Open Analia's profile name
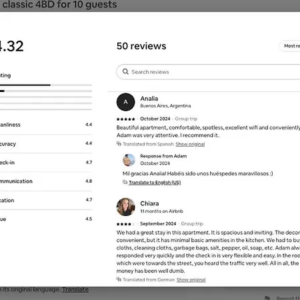 (149, 99)
